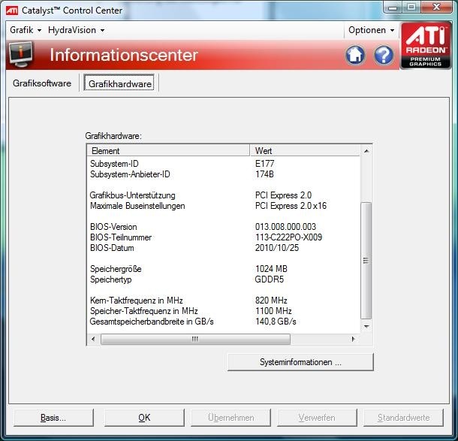
Task: Click the Systeminformationen button
Action: click(x=300, y=362)
